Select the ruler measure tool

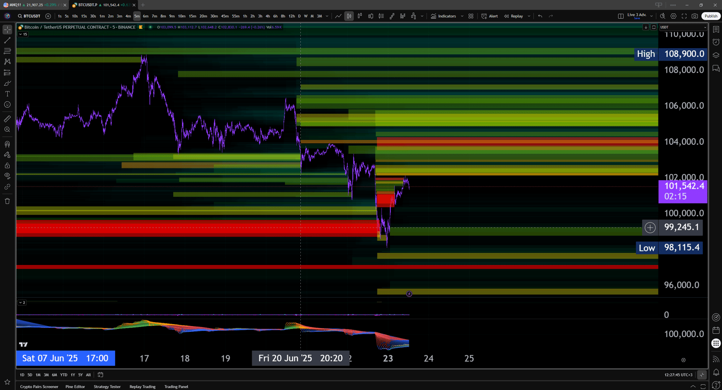7,119
